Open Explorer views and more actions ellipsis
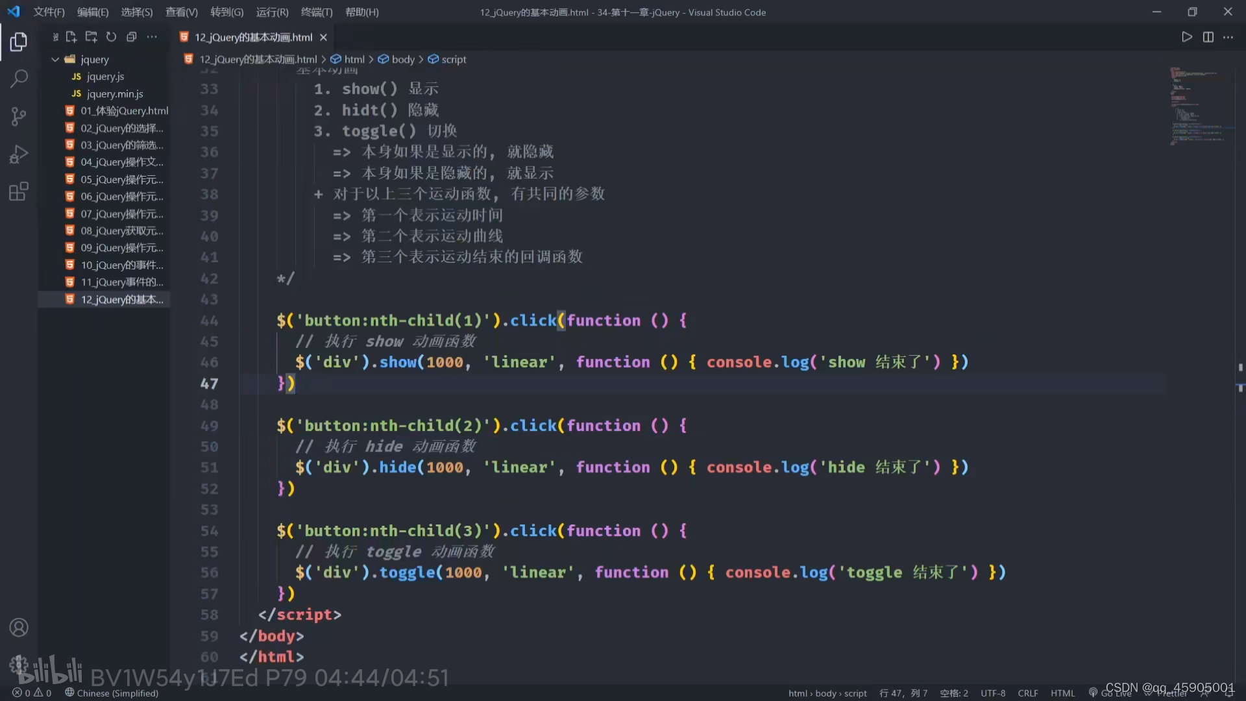 tap(152, 37)
